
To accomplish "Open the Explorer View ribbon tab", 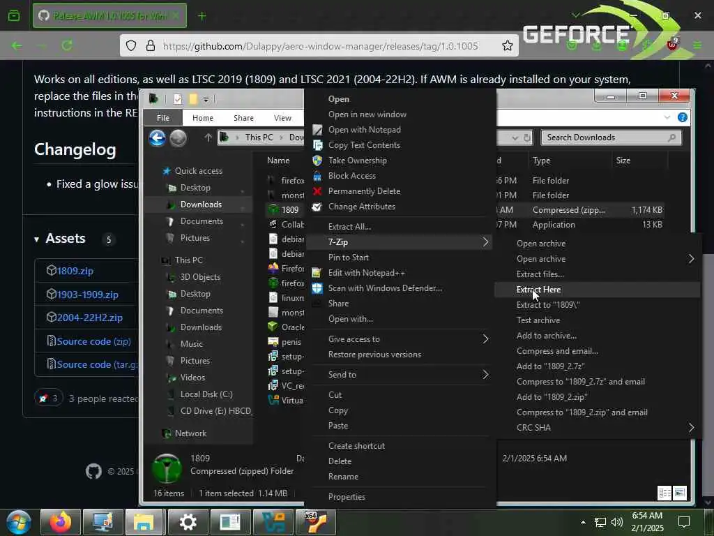I will pyautogui.click(x=282, y=117).
